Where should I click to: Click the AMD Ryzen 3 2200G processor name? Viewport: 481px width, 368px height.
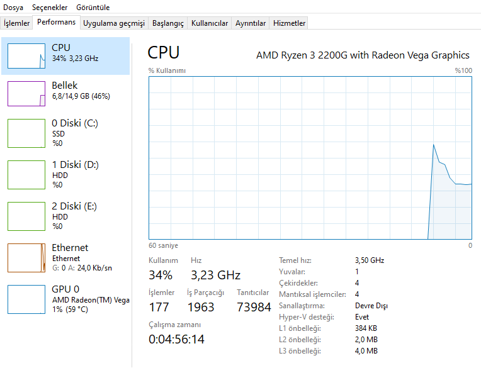(363, 55)
